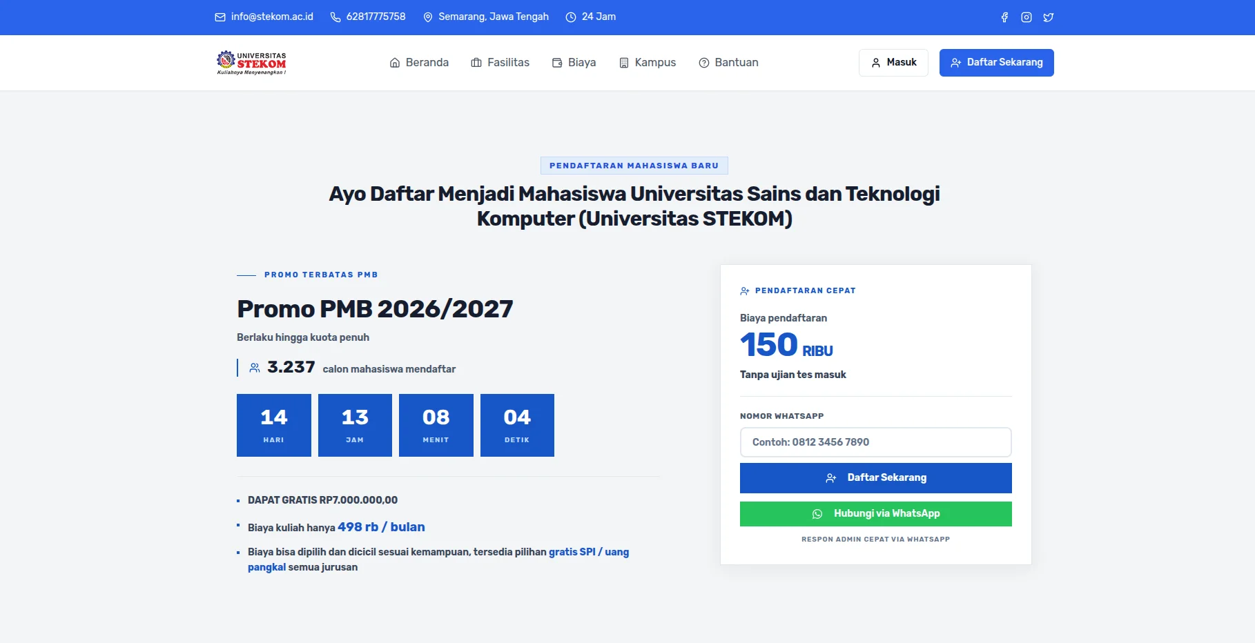The height and width of the screenshot is (643, 1255).
Task: Click the location pin icon beside Semarang
Action: click(428, 17)
